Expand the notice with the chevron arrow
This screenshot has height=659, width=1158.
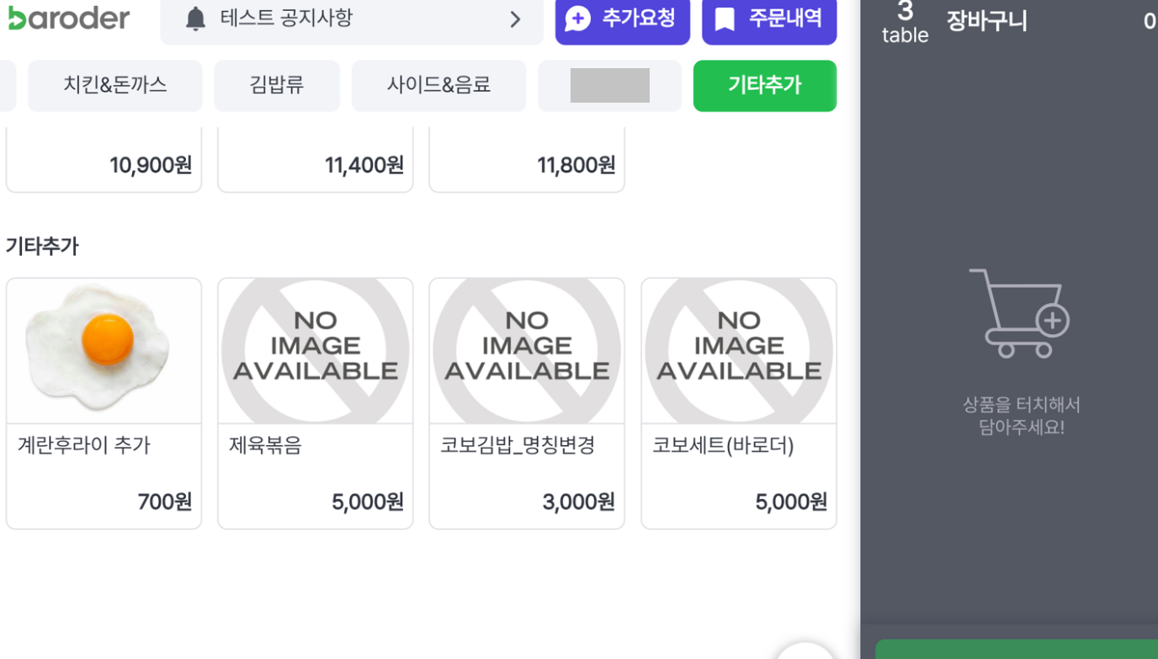515,19
